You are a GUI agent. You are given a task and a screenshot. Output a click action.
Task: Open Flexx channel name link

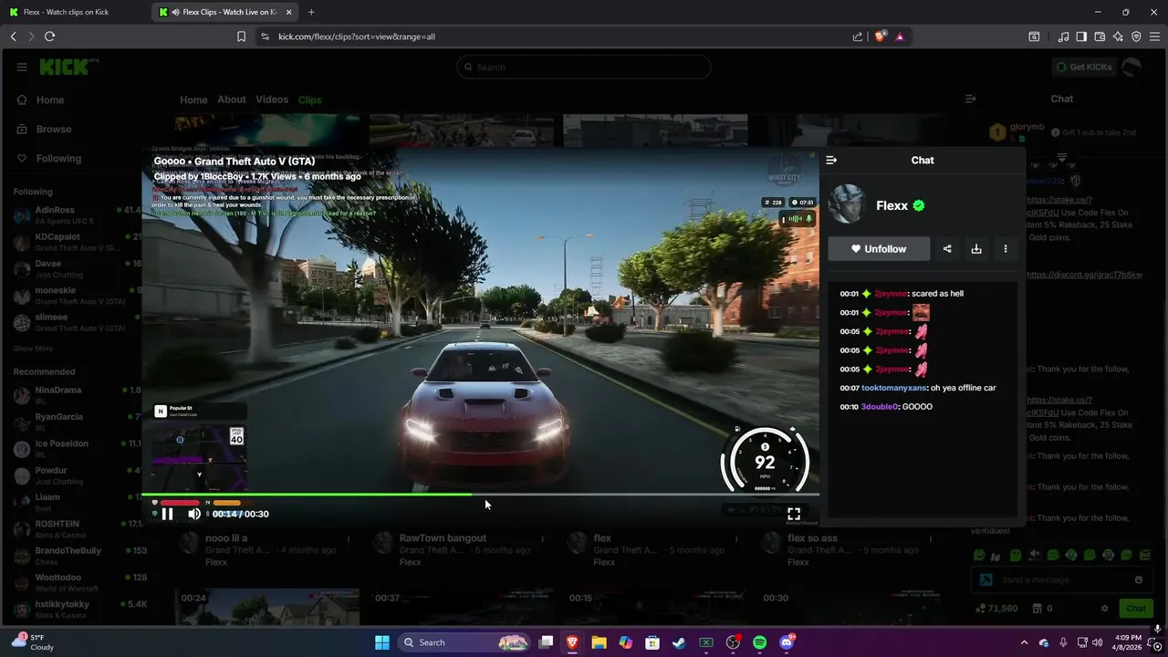pyautogui.click(x=892, y=205)
